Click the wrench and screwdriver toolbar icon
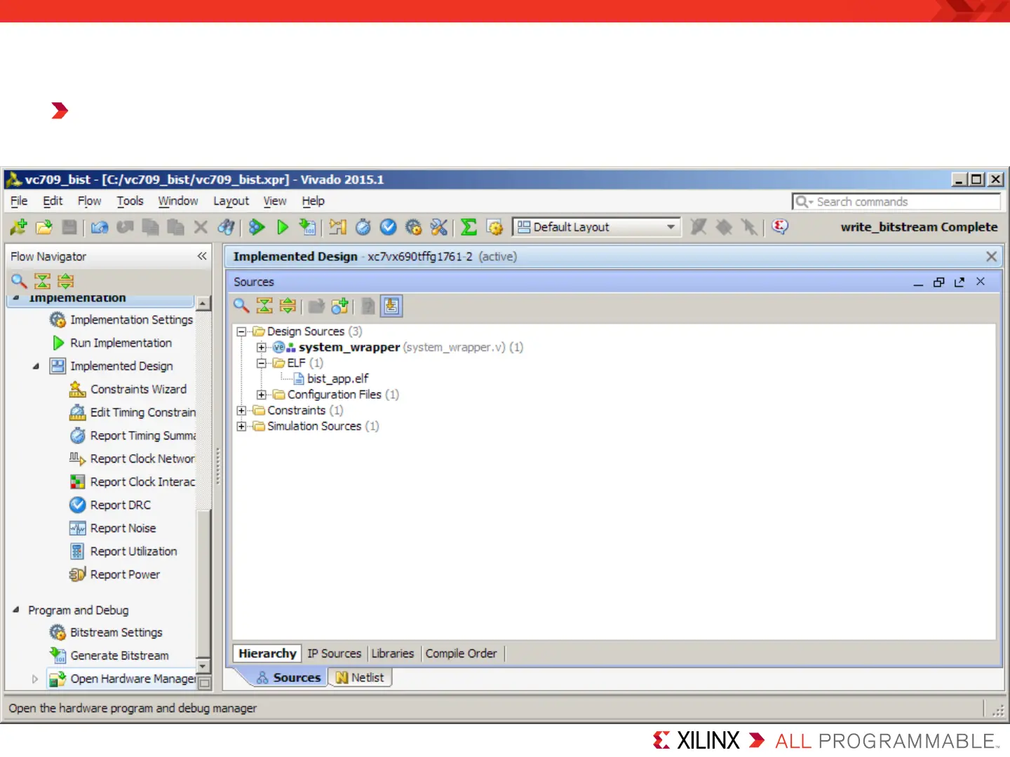1010x757 pixels. pyautogui.click(x=439, y=227)
